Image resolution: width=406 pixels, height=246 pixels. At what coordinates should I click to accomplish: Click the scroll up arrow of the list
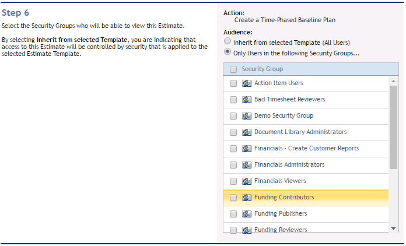(x=393, y=81)
